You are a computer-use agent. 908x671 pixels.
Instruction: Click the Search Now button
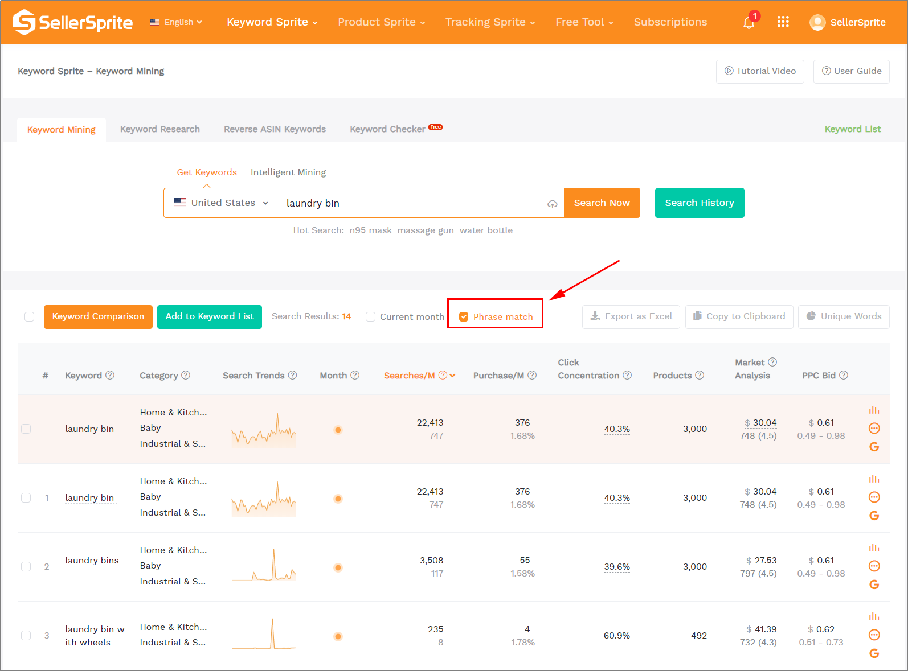point(602,203)
